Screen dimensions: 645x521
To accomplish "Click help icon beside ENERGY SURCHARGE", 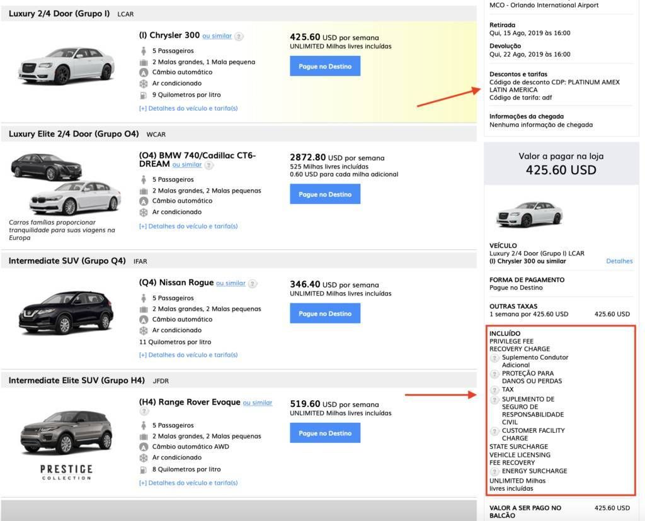I will coord(494,471).
